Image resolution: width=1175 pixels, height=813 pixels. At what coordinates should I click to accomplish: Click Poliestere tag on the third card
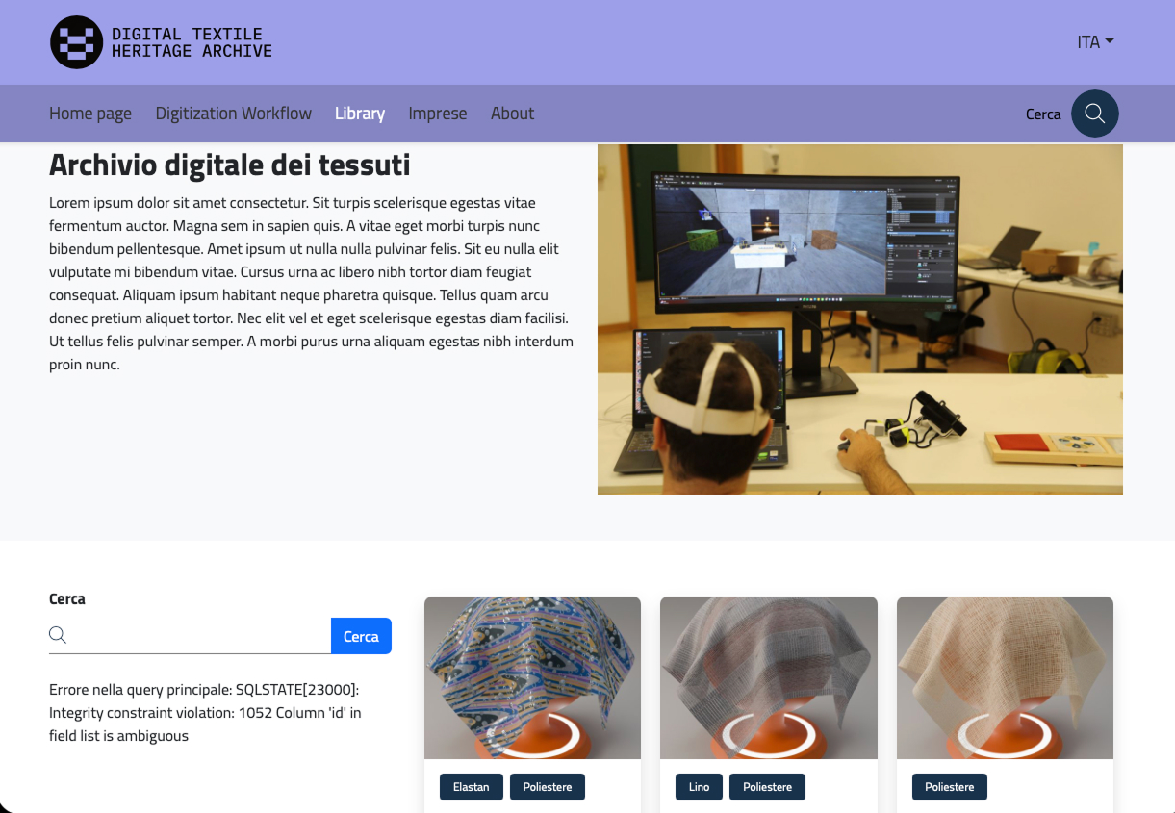[x=949, y=787]
